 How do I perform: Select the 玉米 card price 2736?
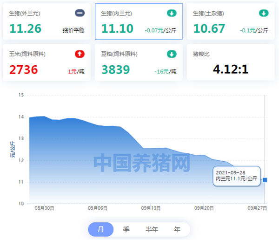pyautogui.click(x=24, y=69)
